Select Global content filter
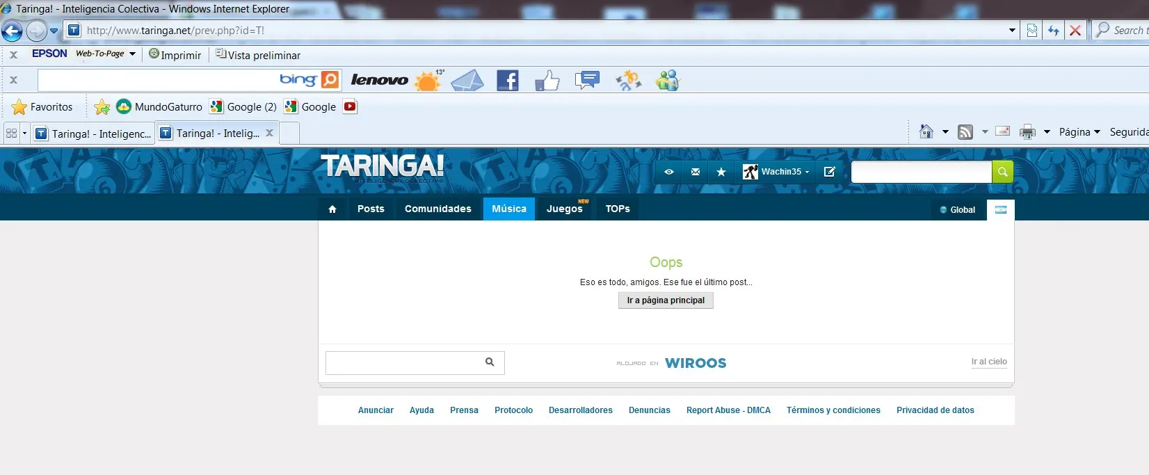 click(x=958, y=209)
